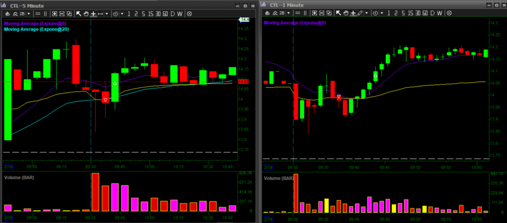507x223 pixels.
Task: Click the horizontal lines icon in 5 Minute toolbar
Action: [38, 14]
